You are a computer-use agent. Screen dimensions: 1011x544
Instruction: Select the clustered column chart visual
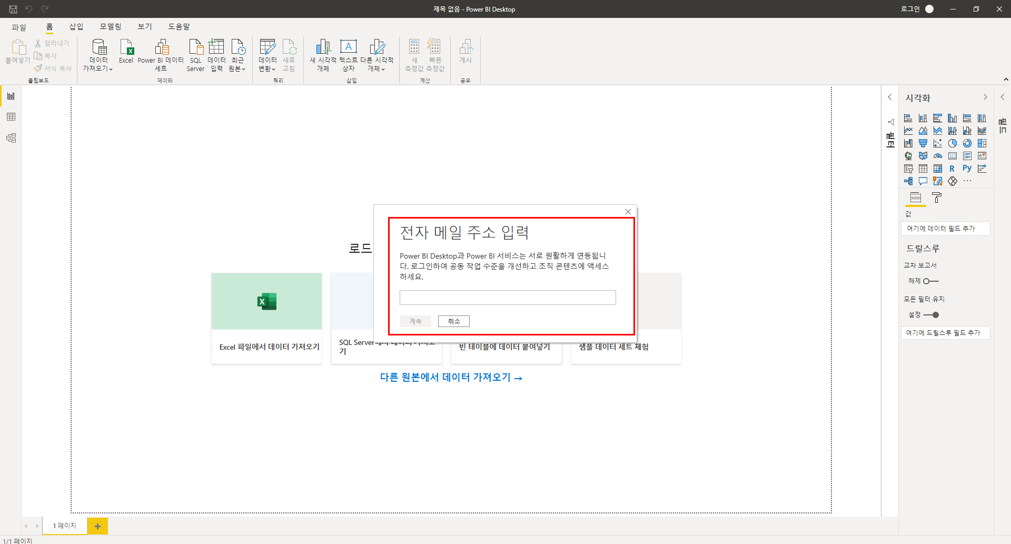[953, 118]
